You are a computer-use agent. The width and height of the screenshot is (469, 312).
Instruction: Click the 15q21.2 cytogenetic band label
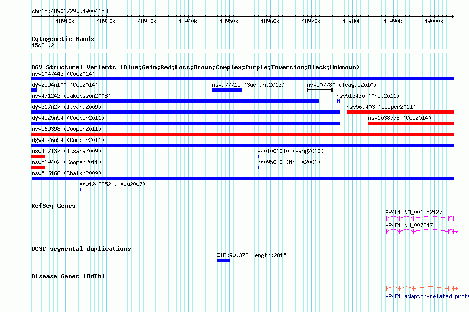(43, 45)
